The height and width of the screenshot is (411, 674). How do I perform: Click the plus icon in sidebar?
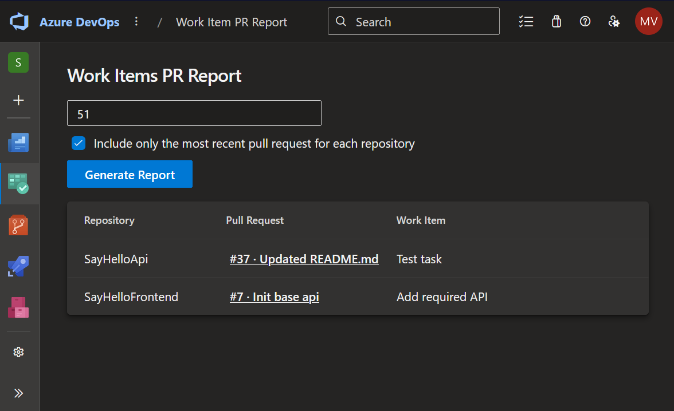point(18,101)
